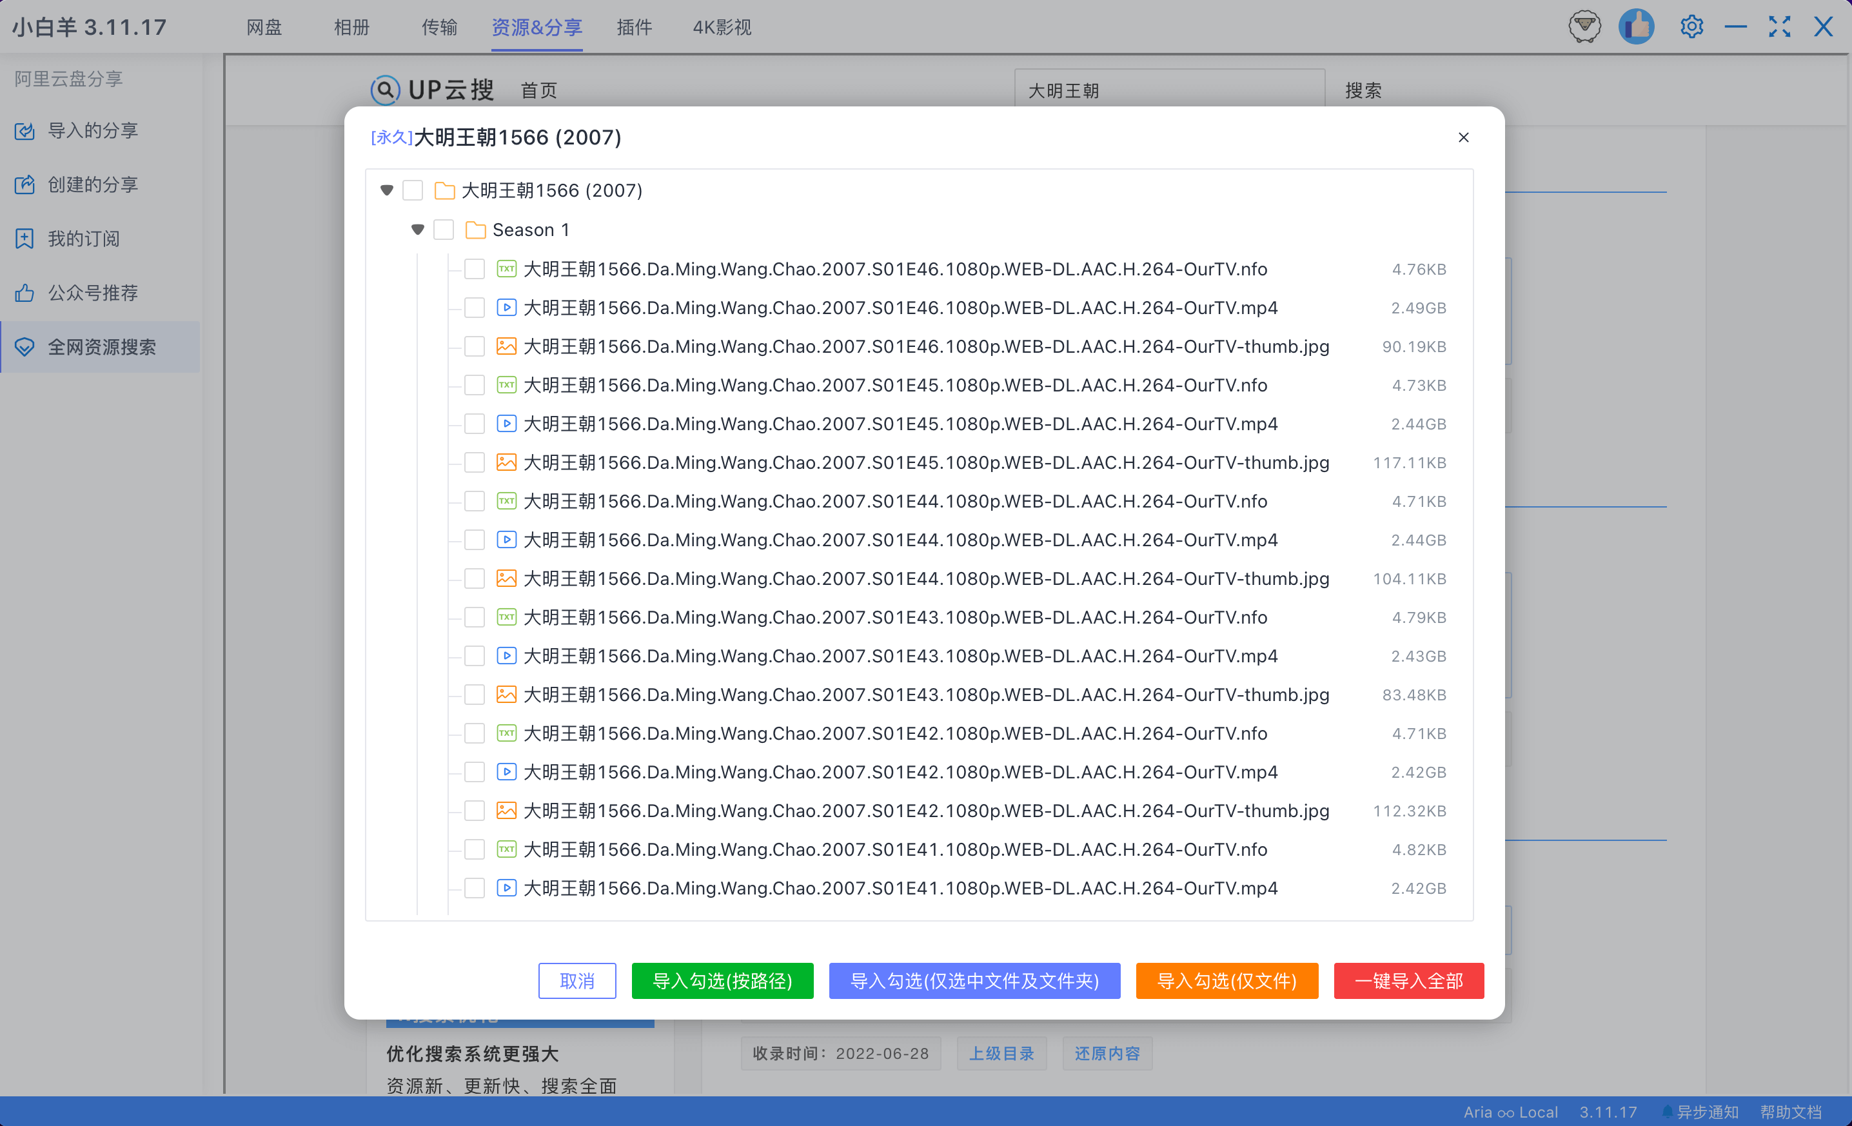Check the S01E45 .mp4 file checkbox
This screenshot has height=1126, width=1852.
click(x=474, y=424)
